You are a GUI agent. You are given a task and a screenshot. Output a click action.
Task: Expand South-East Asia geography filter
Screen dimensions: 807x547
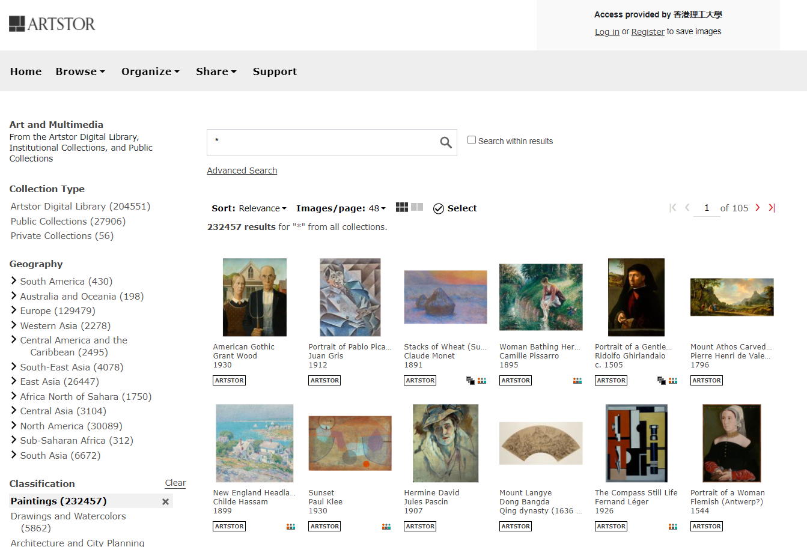[14, 366]
